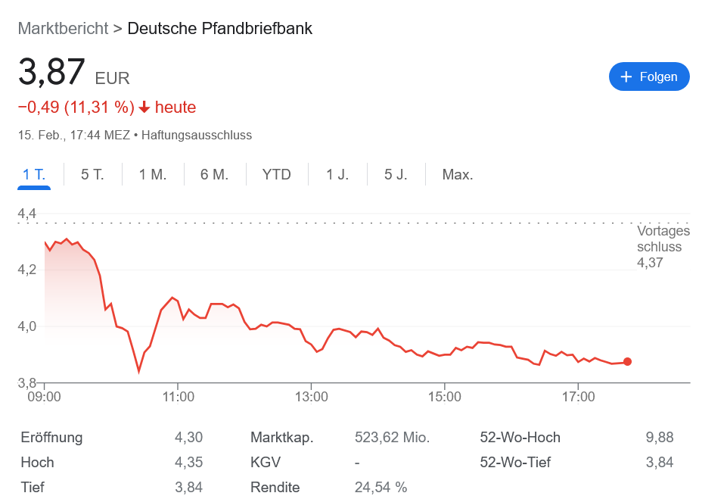
Task: Click the Rendite value 24,54 %
Action: [381, 487]
